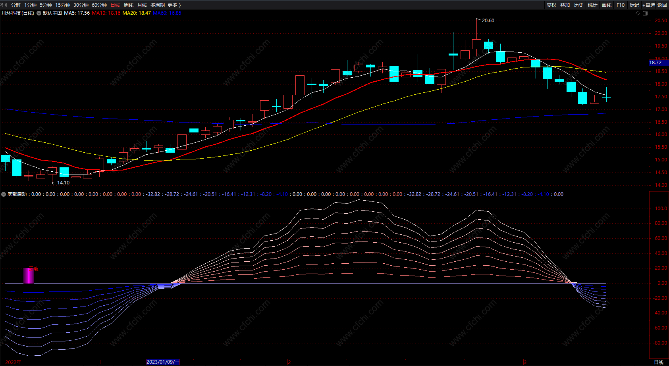Open the main chart indicator dropdown arrow

39,13
